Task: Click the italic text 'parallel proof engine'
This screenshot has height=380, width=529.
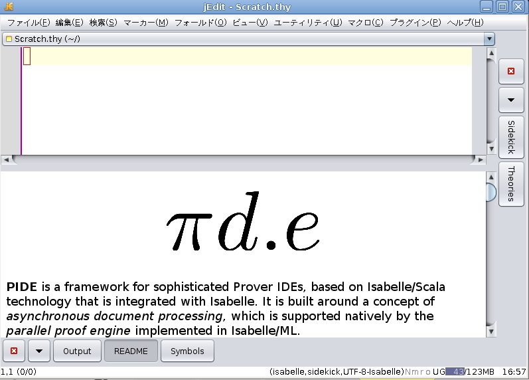Action: tap(68, 331)
